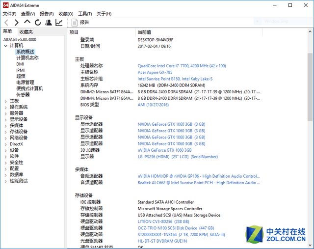Select USB Attached SCSI (UAS) Mass Storage Device
The image size is (314, 249).
click(x=179, y=215)
